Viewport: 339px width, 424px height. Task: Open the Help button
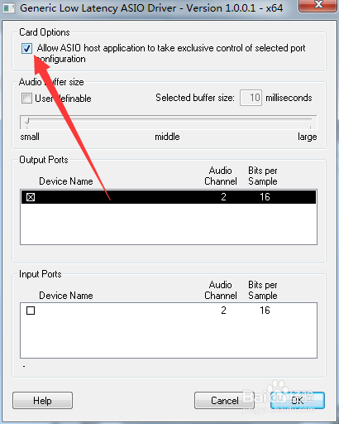pos(42,401)
